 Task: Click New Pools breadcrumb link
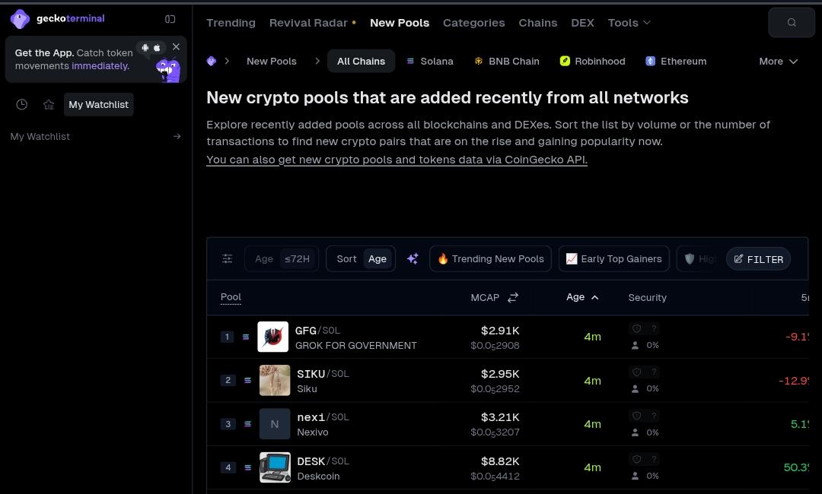click(x=272, y=62)
